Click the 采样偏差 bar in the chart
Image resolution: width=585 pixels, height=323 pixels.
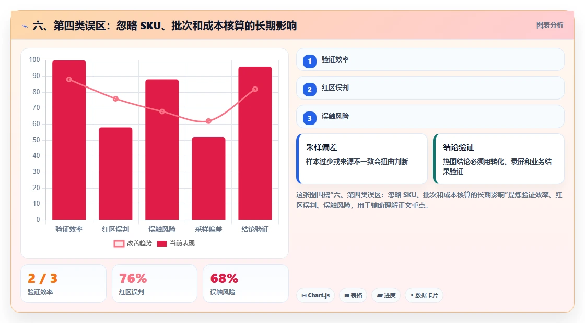(208, 179)
